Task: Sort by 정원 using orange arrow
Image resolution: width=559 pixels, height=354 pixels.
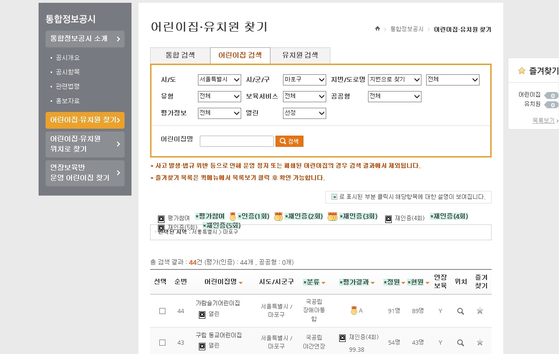Action: click(x=403, y=283)
